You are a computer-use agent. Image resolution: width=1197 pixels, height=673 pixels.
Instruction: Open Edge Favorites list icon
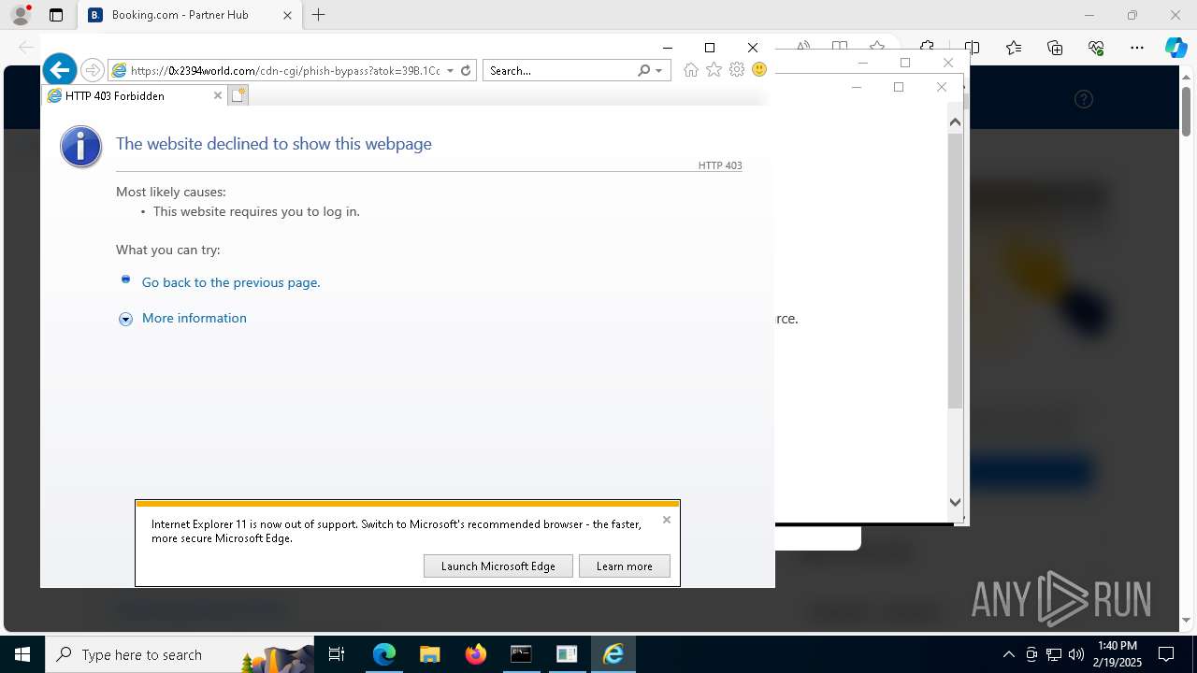click(1014, 48)
